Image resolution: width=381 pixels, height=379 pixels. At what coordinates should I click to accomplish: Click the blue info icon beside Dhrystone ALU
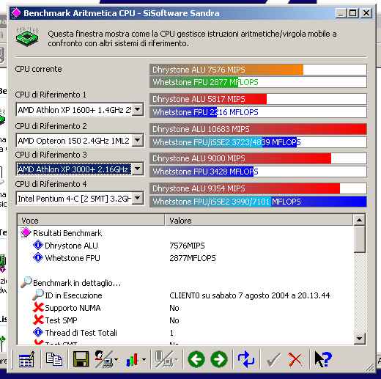pos(38,245)
